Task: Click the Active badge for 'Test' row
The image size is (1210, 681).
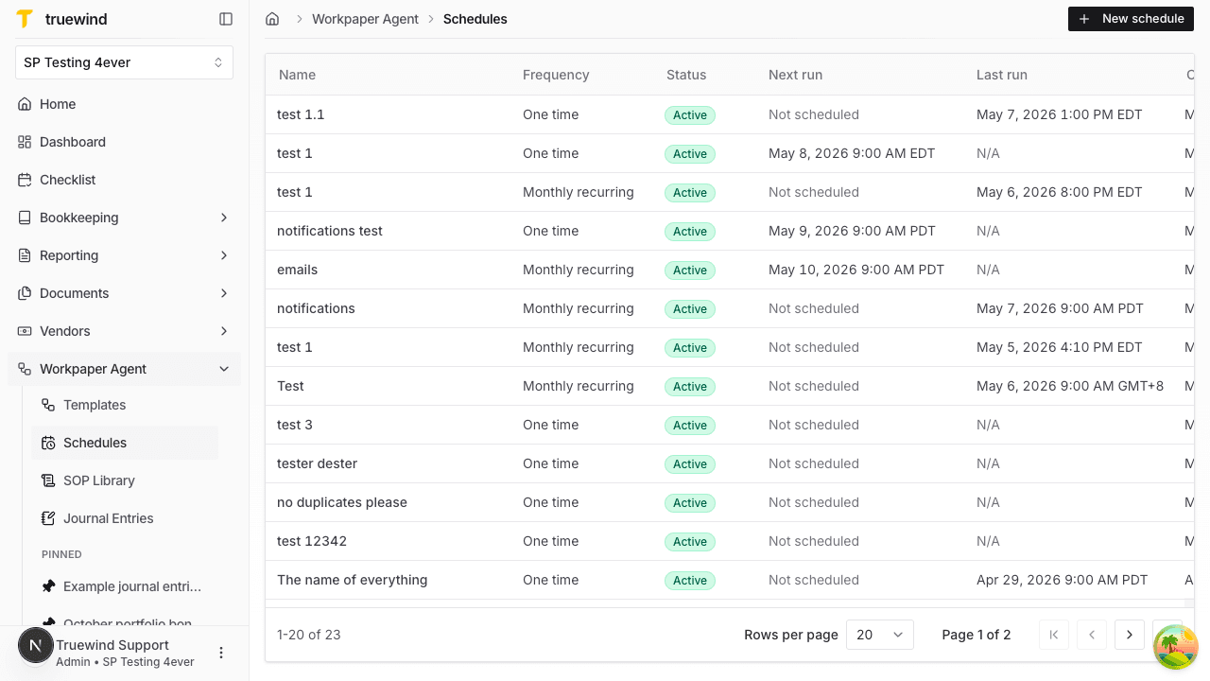Action: [690, 386]
